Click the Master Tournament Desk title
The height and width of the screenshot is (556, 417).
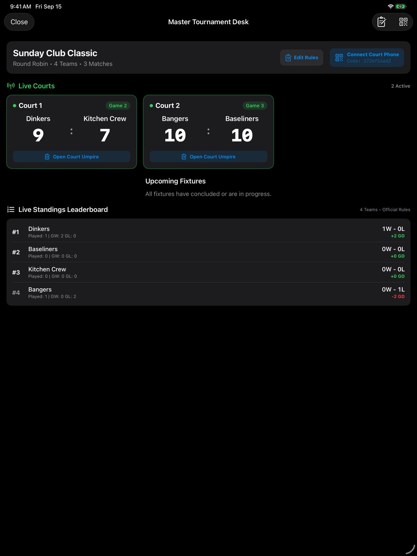coord(208,22)
